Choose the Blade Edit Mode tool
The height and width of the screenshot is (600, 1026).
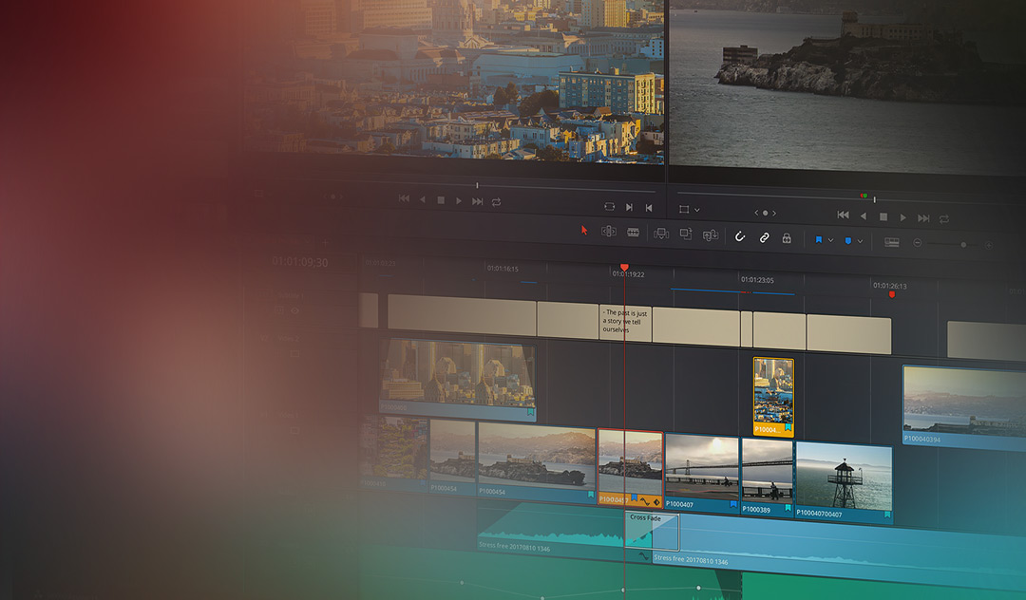[633, 232]
